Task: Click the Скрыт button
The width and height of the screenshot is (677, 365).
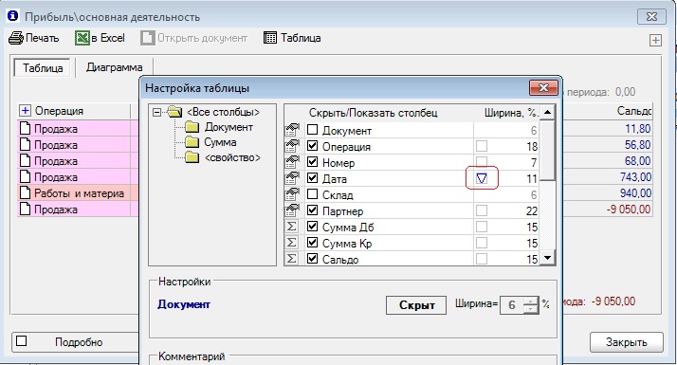Action: tap(416, 305)
